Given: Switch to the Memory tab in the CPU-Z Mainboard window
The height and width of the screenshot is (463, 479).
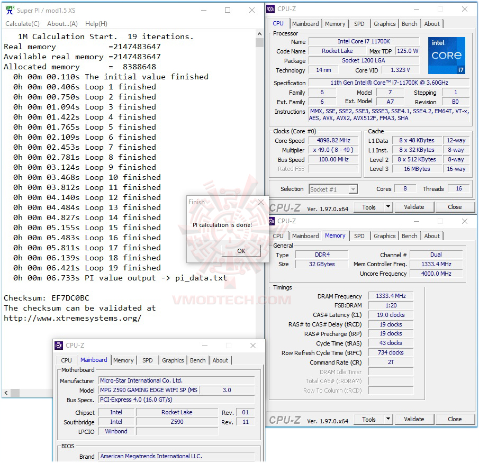Looking at the screenshot, I should click(x=123, y=360).
